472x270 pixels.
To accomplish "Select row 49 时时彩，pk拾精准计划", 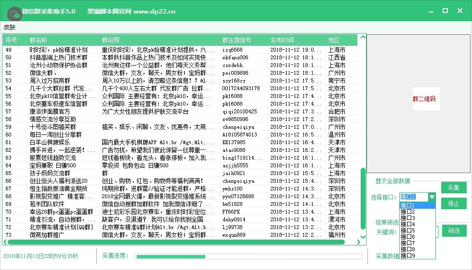I will click(x=182, y=50).
